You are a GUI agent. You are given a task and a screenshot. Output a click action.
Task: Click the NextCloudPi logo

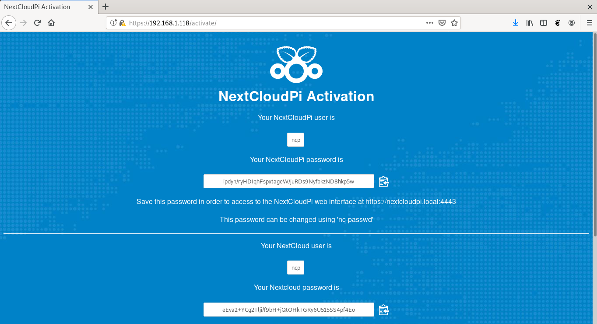coord(296,64)
